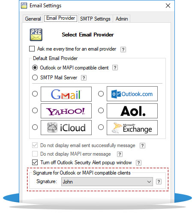The width and height of the screenshot is (195, 214).
Task: Click the Gmail logo button
Action: 66,94
